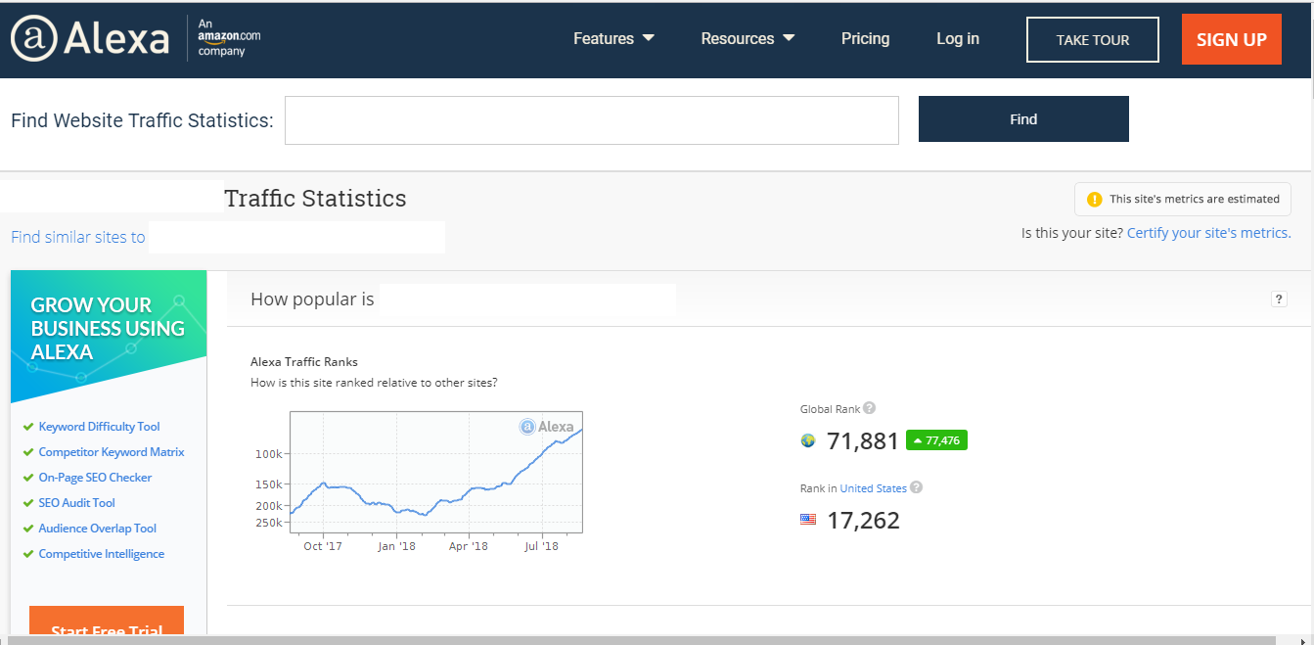The image size is (1314, 645).
Task: Click the Global Rank tooltip question mark
Action: [x=871, y=408]
